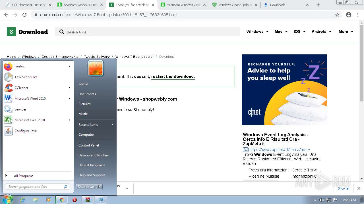The image size is (364, 204).
Task: Click Windows 7 Boot Updater breadcrumb
Action: click(135, 57)
